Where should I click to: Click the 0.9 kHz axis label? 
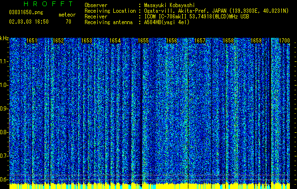pyautogui.click(x=4, y=109)
